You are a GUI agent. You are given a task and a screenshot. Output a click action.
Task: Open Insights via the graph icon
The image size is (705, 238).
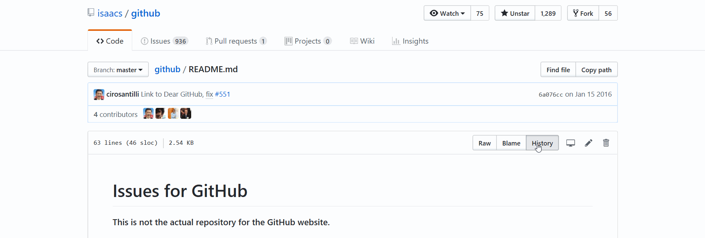[397, 41]
